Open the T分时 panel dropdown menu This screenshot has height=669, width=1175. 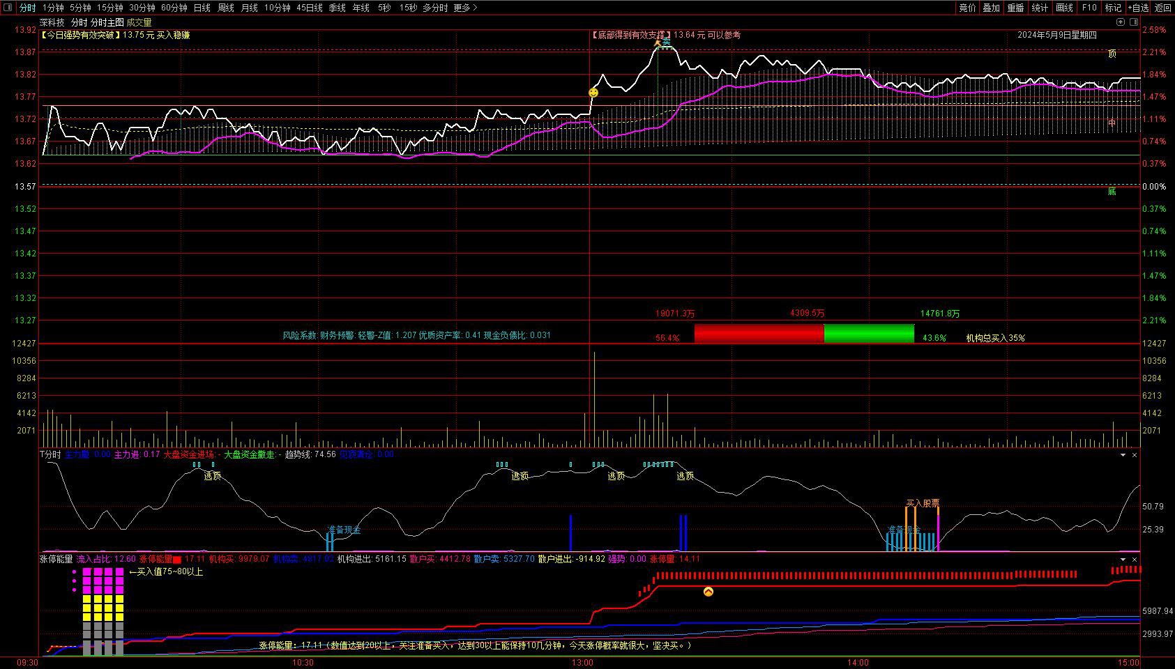[x=1123, y=455]
